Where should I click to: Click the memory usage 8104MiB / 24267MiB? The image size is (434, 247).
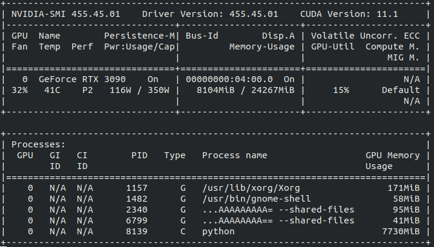tap(246, 91)
